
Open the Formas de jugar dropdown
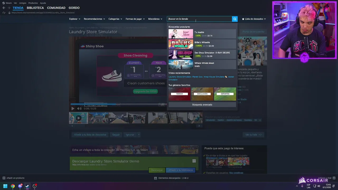[x=135, y=19]
